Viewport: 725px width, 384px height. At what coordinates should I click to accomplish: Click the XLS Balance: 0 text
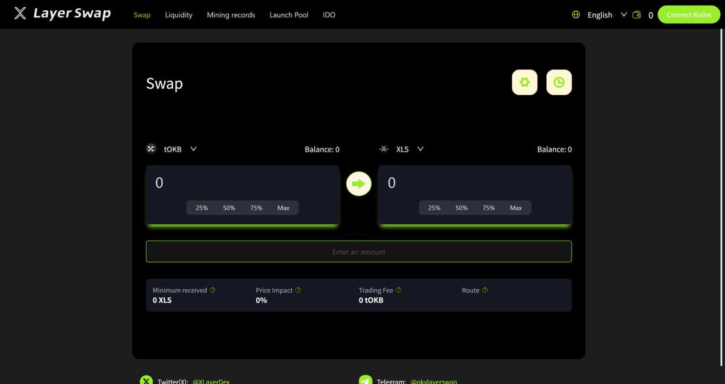[555, 149]
